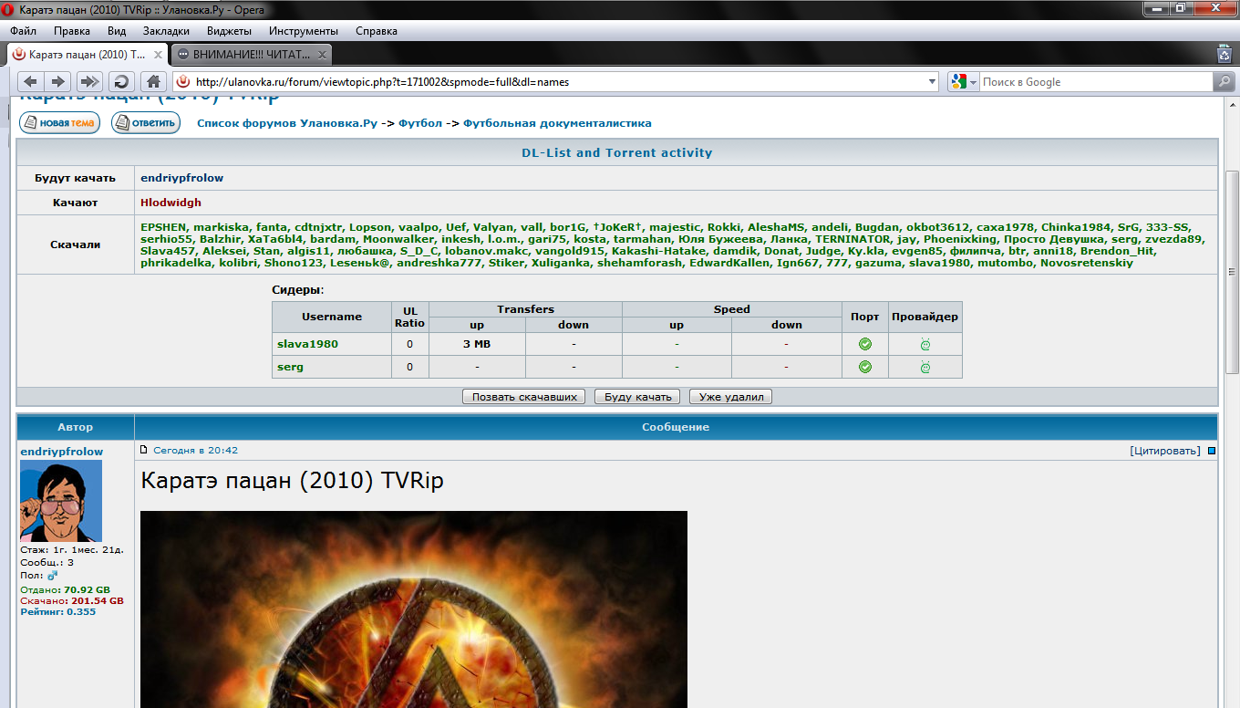Open Kakashi-Hatake in the "Скачали" list
Image resolution: width=1240 pixels, height=708 pixels.
[x=659, y=251]
